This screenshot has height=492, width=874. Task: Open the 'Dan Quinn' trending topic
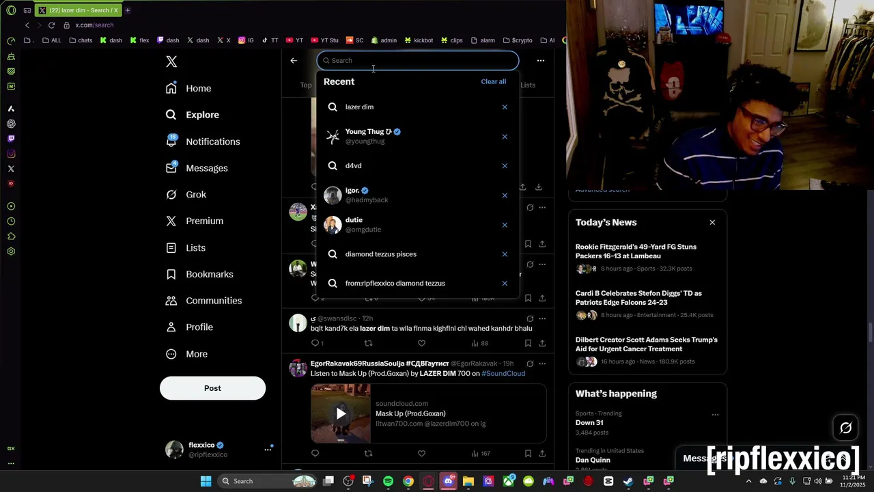tap(593, 460)
